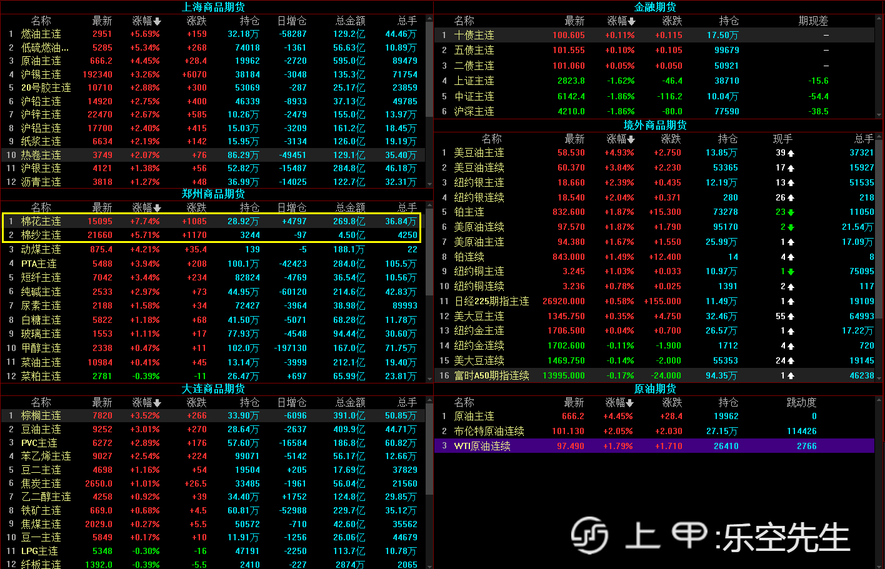Click the 现手 up-arrow in 富时A50期指连续 row
Screen dimensions: 885x569
click(791, 376)
